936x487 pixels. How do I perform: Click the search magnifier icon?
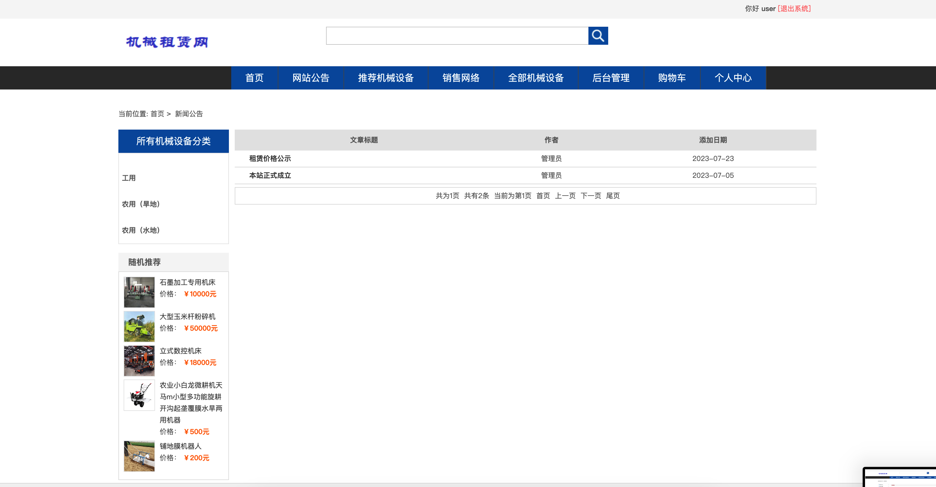(x=598, y=35)
